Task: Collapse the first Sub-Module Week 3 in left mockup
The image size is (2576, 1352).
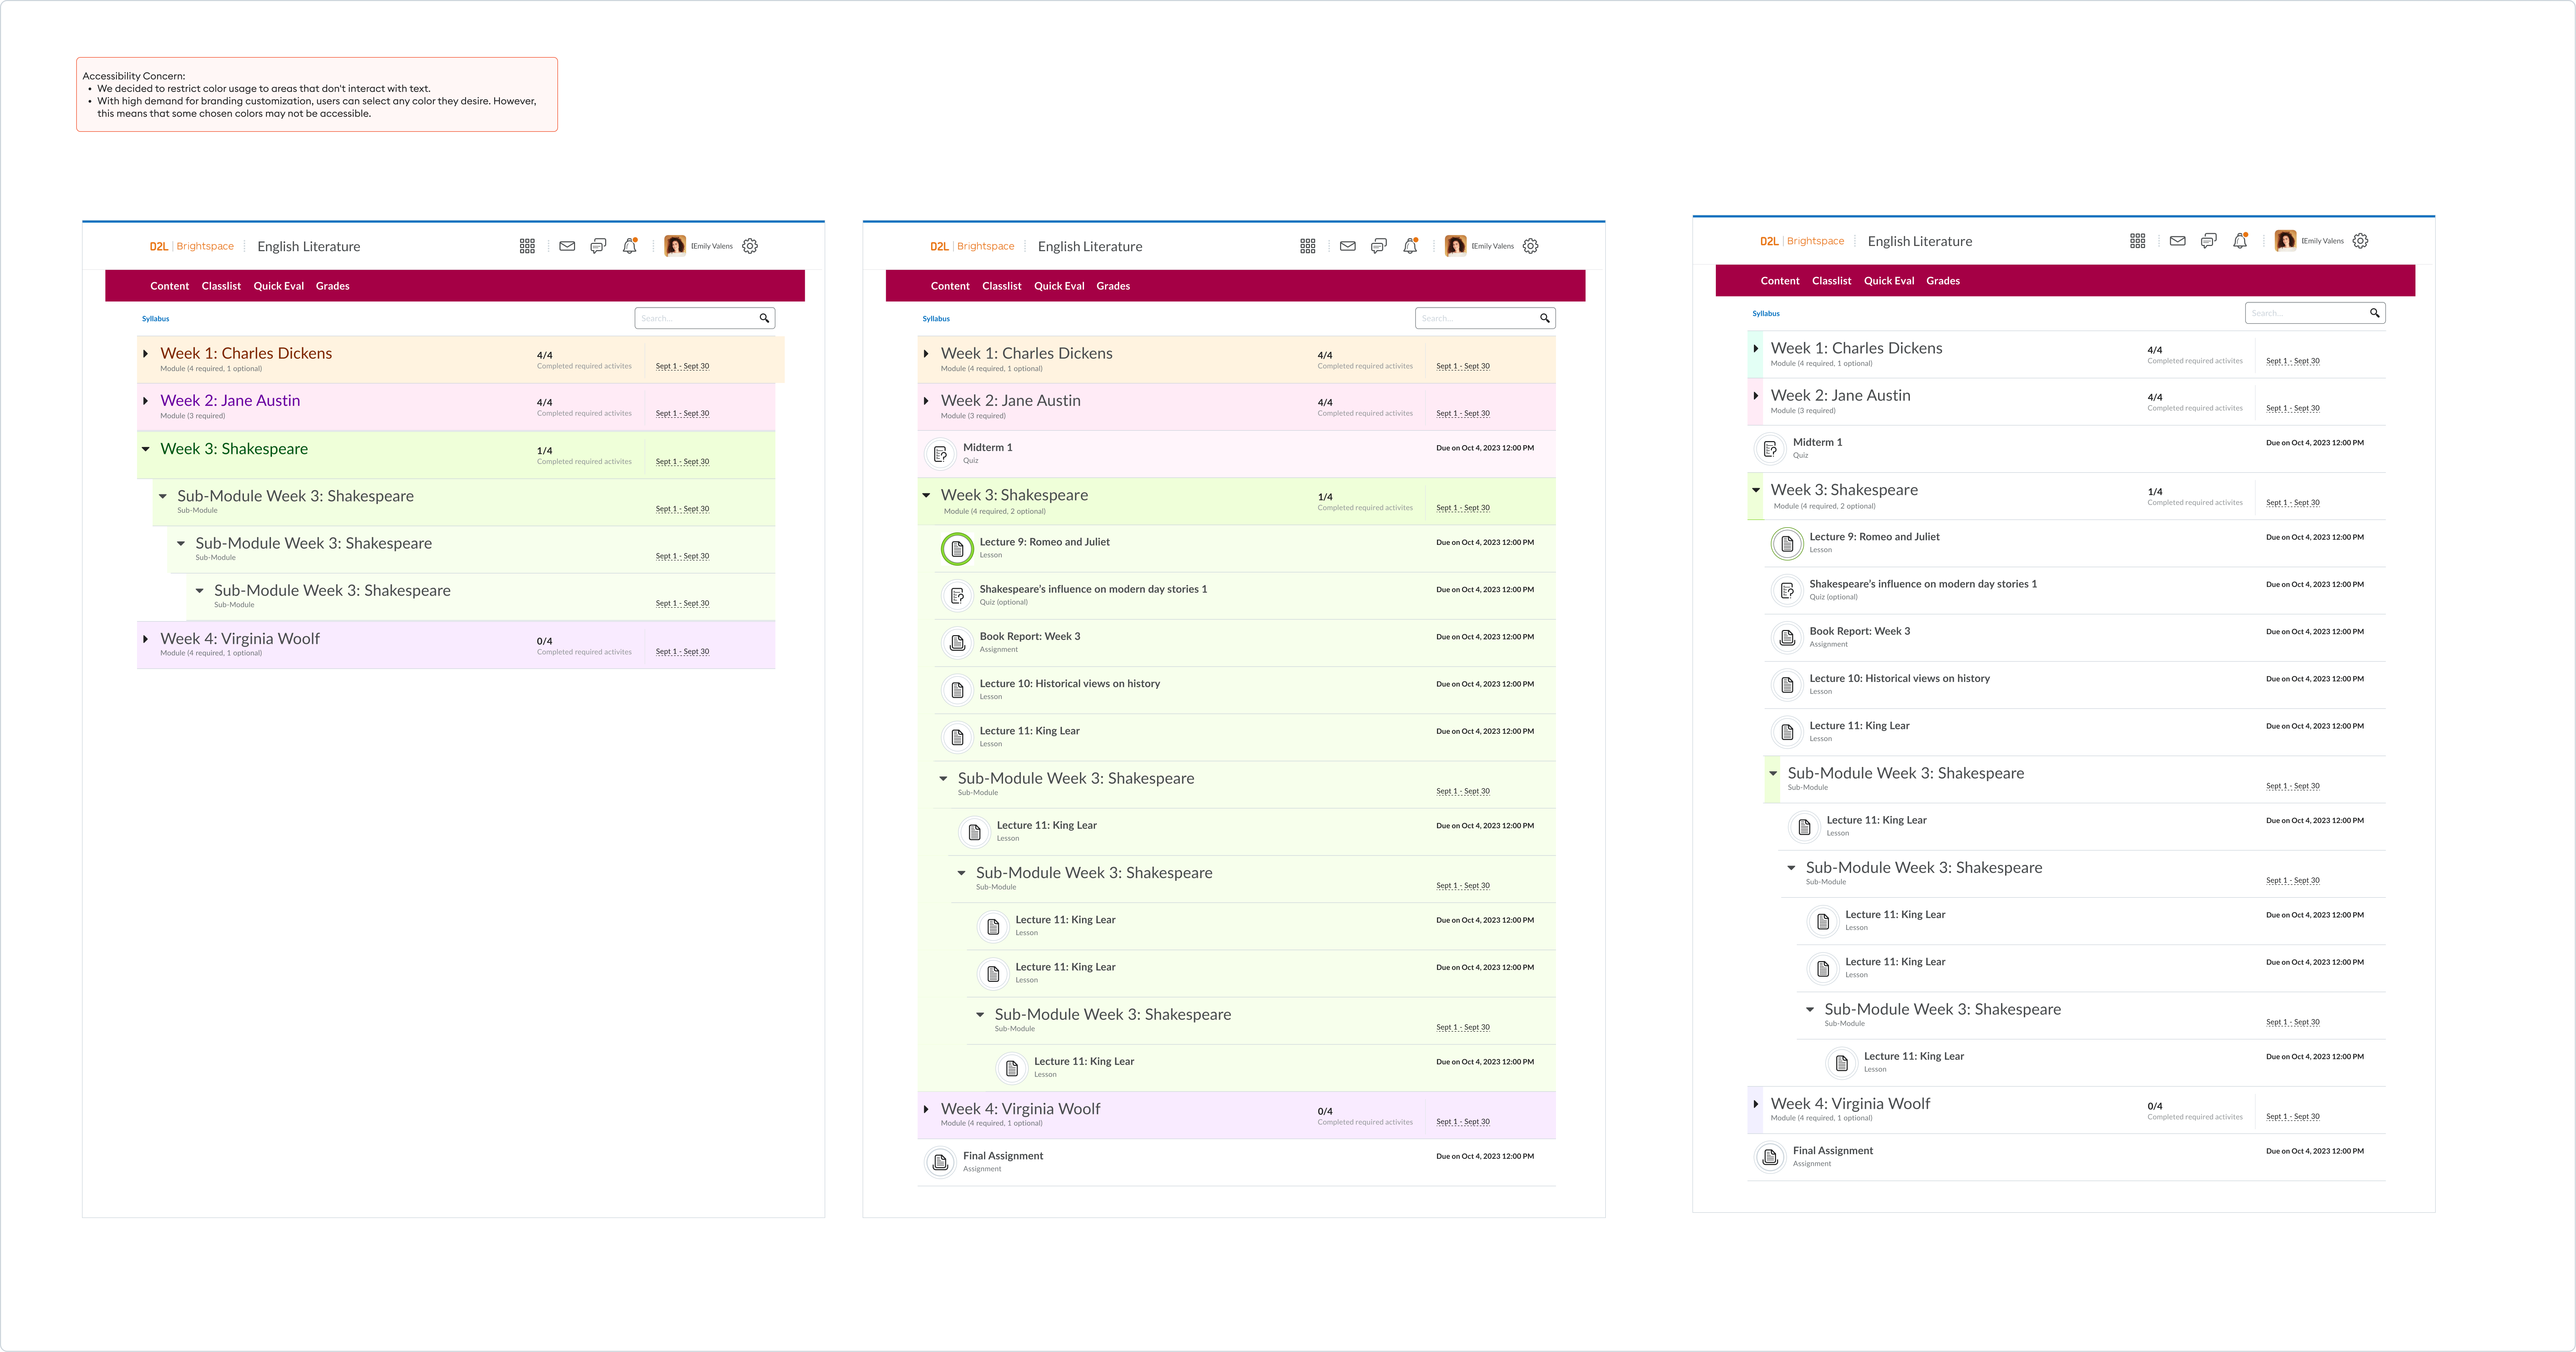Action: click(163, 496)
